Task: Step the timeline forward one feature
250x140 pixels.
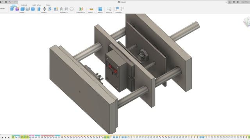Action: click(5, 137)
